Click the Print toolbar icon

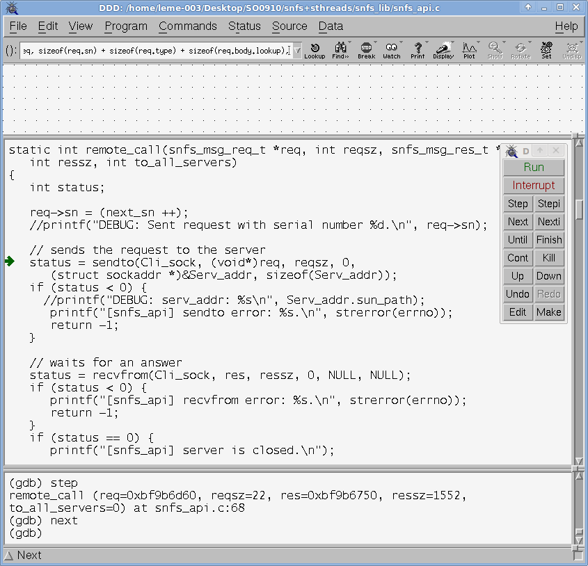[x=418, y=51]
